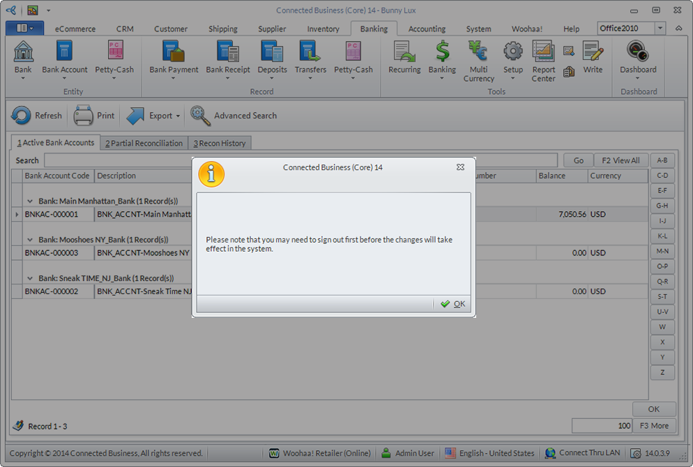Click the version 14.0.3.9 status icon
Screen dimensions: 693x467
[x=636, y=453]
